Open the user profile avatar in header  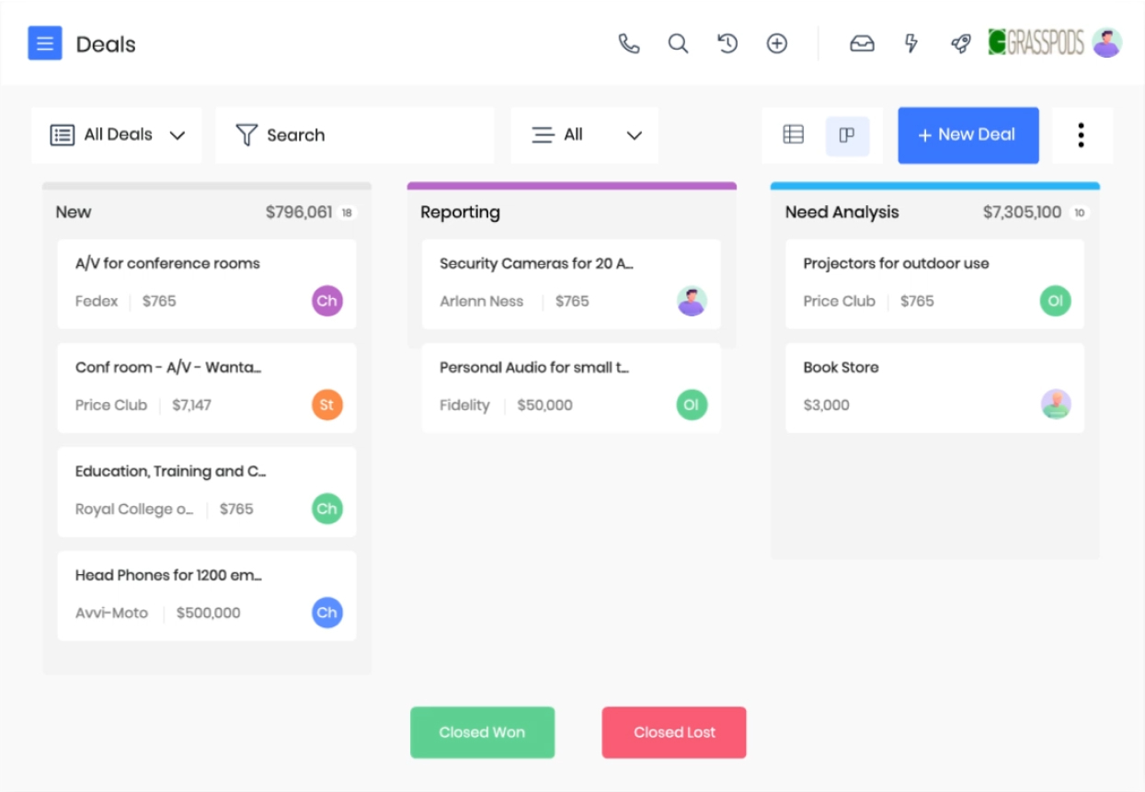click(1107, 42)
